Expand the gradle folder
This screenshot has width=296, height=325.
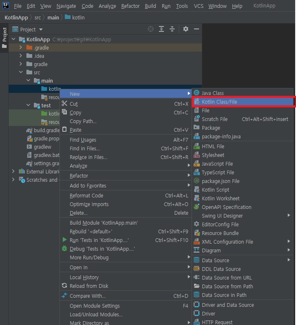click(21, 64)
